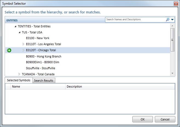Collapse the TUS - Total USA node
Viewport: 180px width, 127px height.
click(19, 32)
